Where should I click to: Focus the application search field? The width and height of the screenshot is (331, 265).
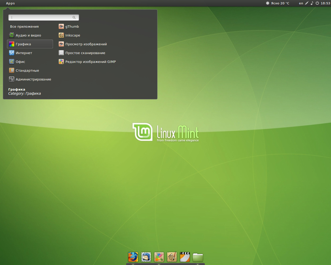click(x=44, y=18)
